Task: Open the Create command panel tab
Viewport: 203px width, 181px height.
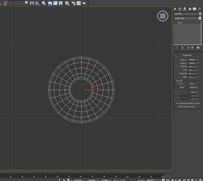Action: (175, 9)
